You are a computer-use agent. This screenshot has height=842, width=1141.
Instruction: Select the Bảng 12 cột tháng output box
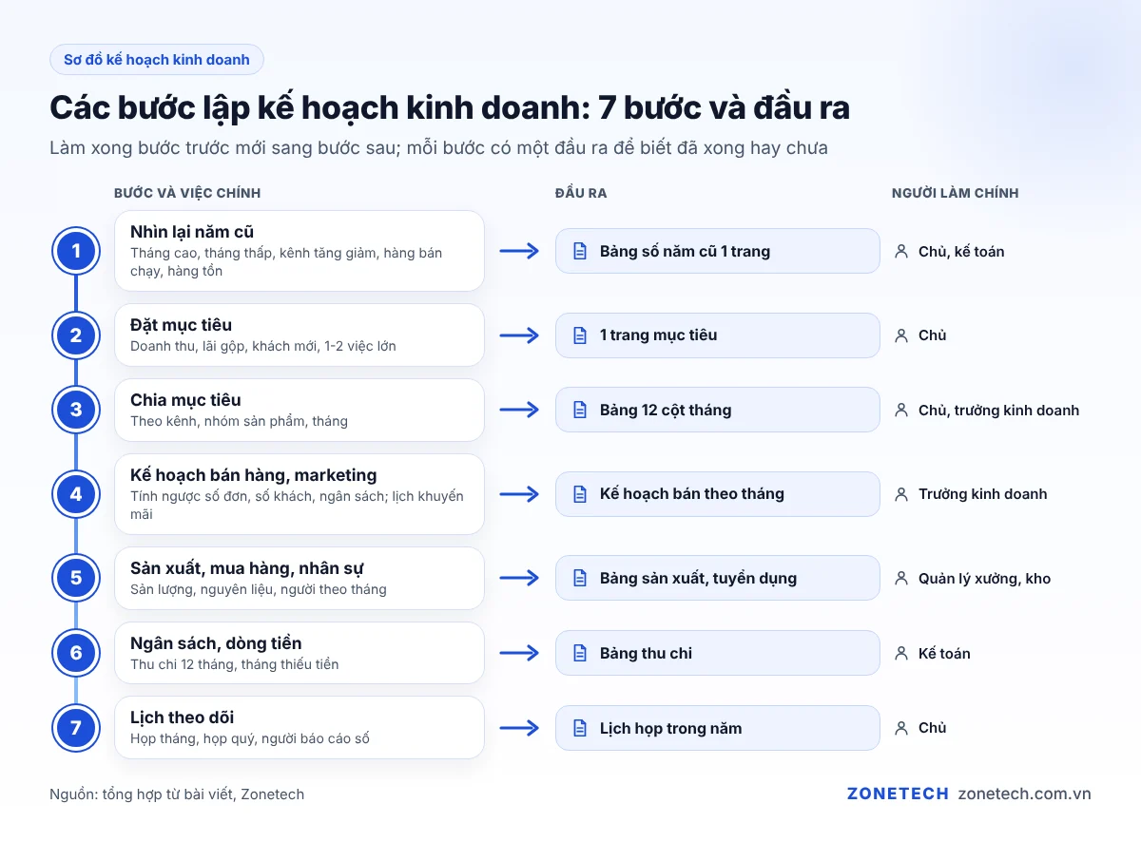[718, 411]
